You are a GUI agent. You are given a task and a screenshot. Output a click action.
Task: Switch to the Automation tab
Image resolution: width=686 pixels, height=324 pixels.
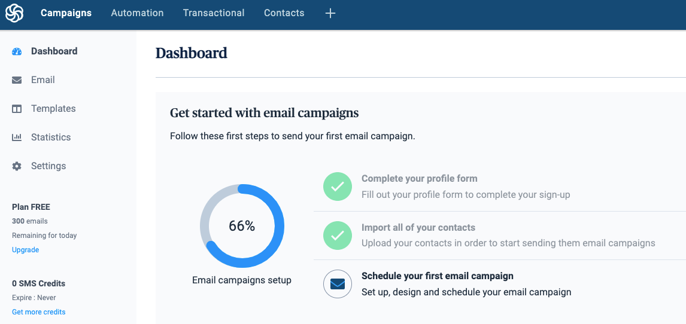[x=137, y=13]
